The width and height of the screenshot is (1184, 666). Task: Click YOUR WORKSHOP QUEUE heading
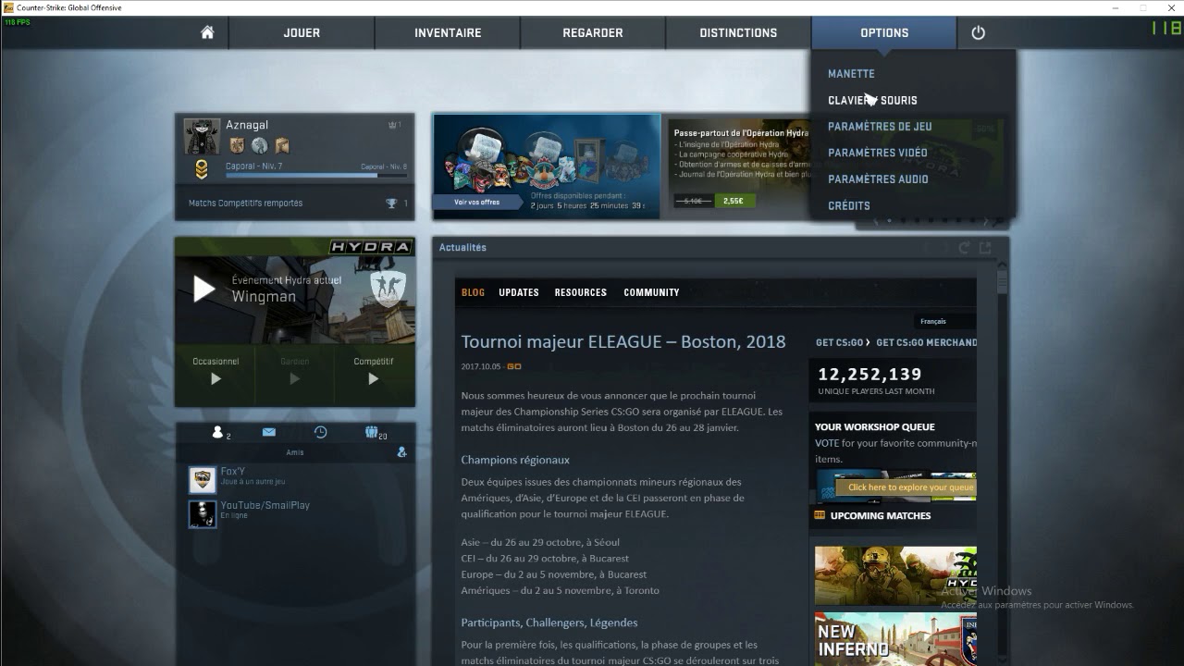tap(875, 426)
